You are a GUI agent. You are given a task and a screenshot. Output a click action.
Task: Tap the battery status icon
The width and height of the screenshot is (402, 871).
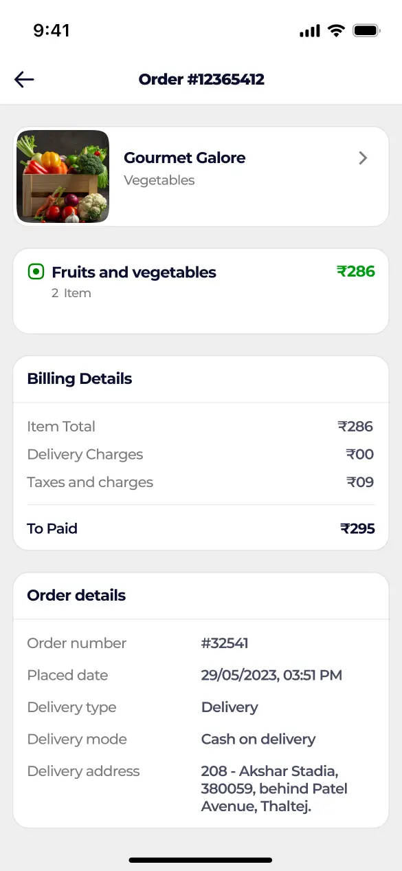pos(366,30)
